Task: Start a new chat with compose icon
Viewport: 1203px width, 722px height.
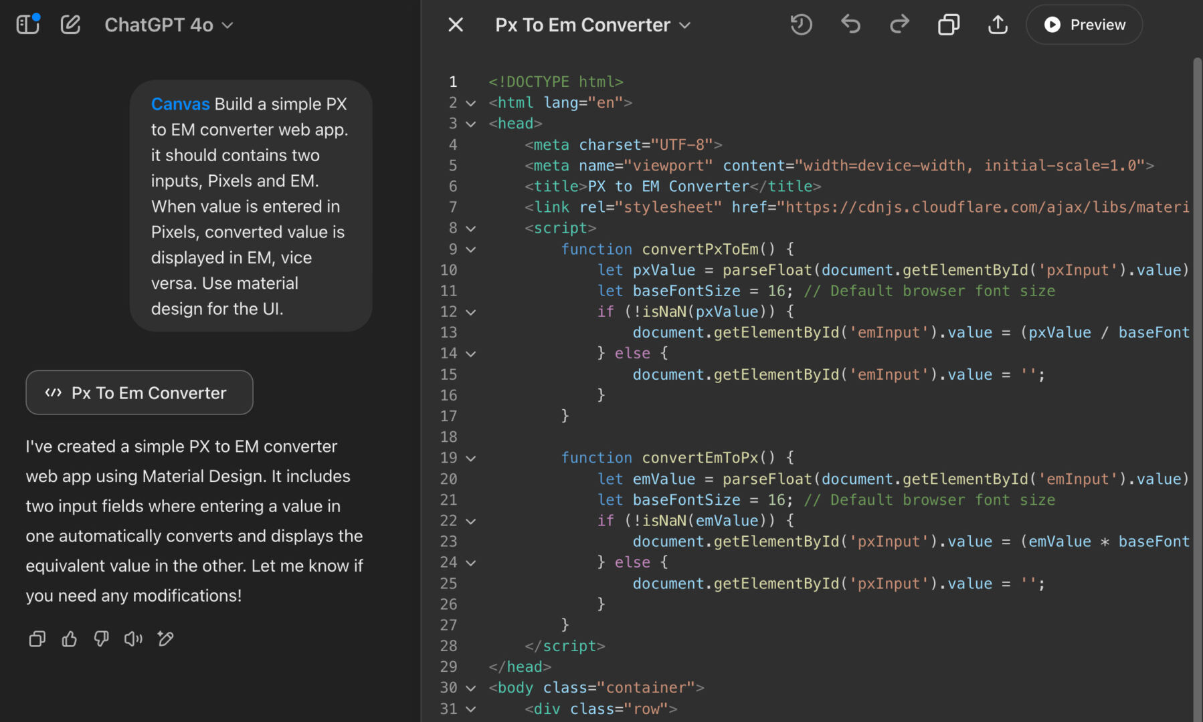Action: tap(70, 25)
